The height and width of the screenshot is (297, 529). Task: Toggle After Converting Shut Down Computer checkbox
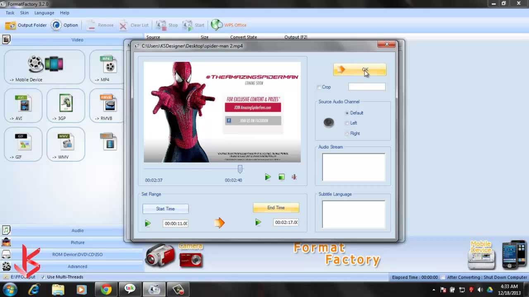[443, 277]
